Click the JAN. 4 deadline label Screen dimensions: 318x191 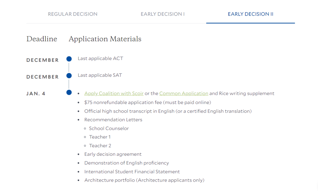36,94
